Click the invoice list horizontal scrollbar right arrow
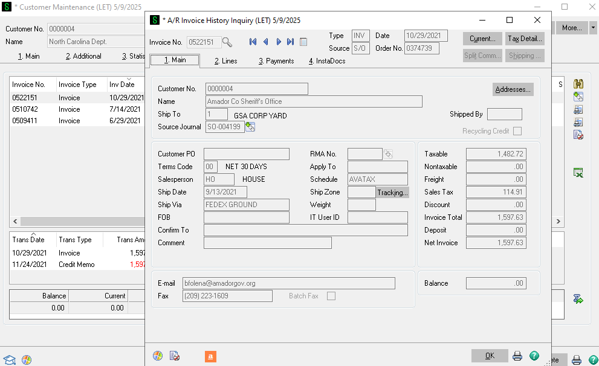 point(558,222)
